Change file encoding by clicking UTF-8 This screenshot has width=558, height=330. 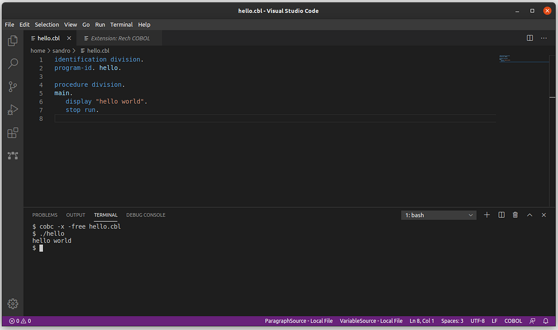[x=477, y=321]
